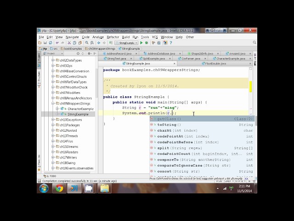Click the Cut scissors icon
Screen dimensions: 294x221
coord(69,43)
